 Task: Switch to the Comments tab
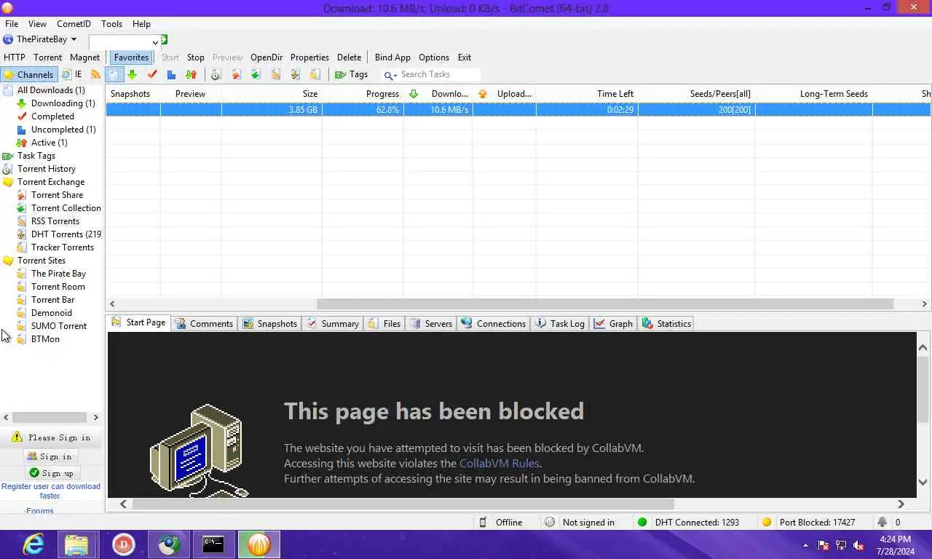[x=204, y=323]
